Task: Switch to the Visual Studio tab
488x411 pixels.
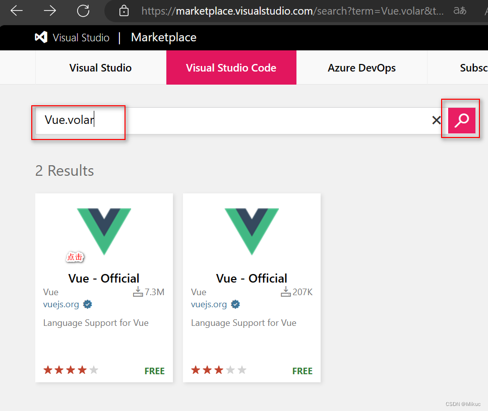Action: pos(100,68)
